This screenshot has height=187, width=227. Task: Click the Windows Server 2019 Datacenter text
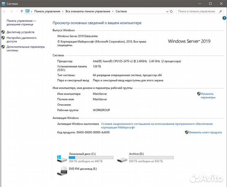pyautogui.click(x=78, y=36)
